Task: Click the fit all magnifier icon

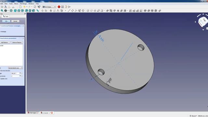Action: [2, 10]
